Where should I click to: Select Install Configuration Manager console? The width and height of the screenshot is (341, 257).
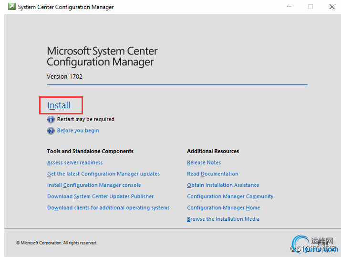(94, 185)
